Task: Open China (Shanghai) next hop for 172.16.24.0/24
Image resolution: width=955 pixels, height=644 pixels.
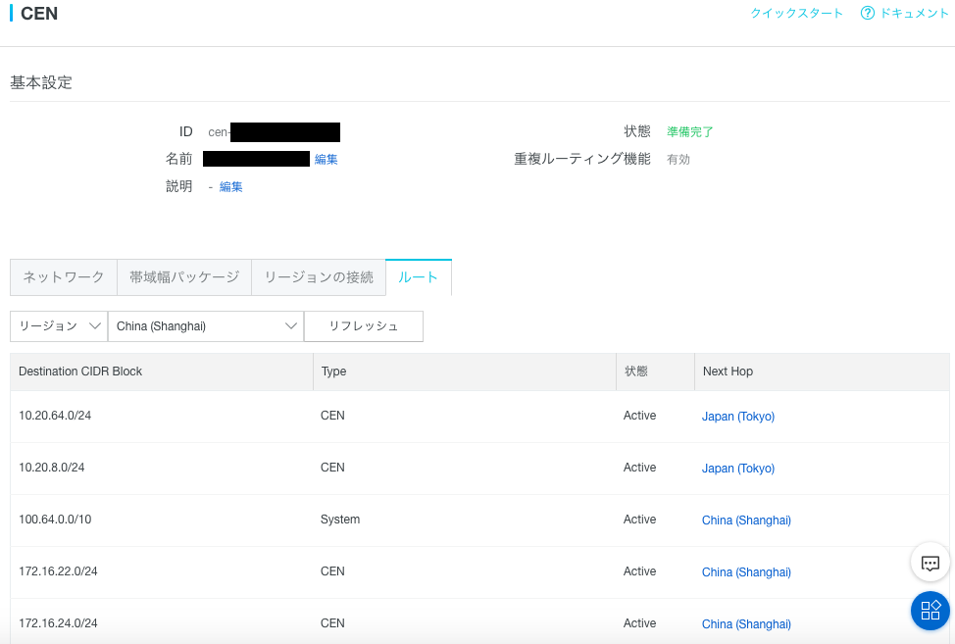Action: click(x=746, y=624)
